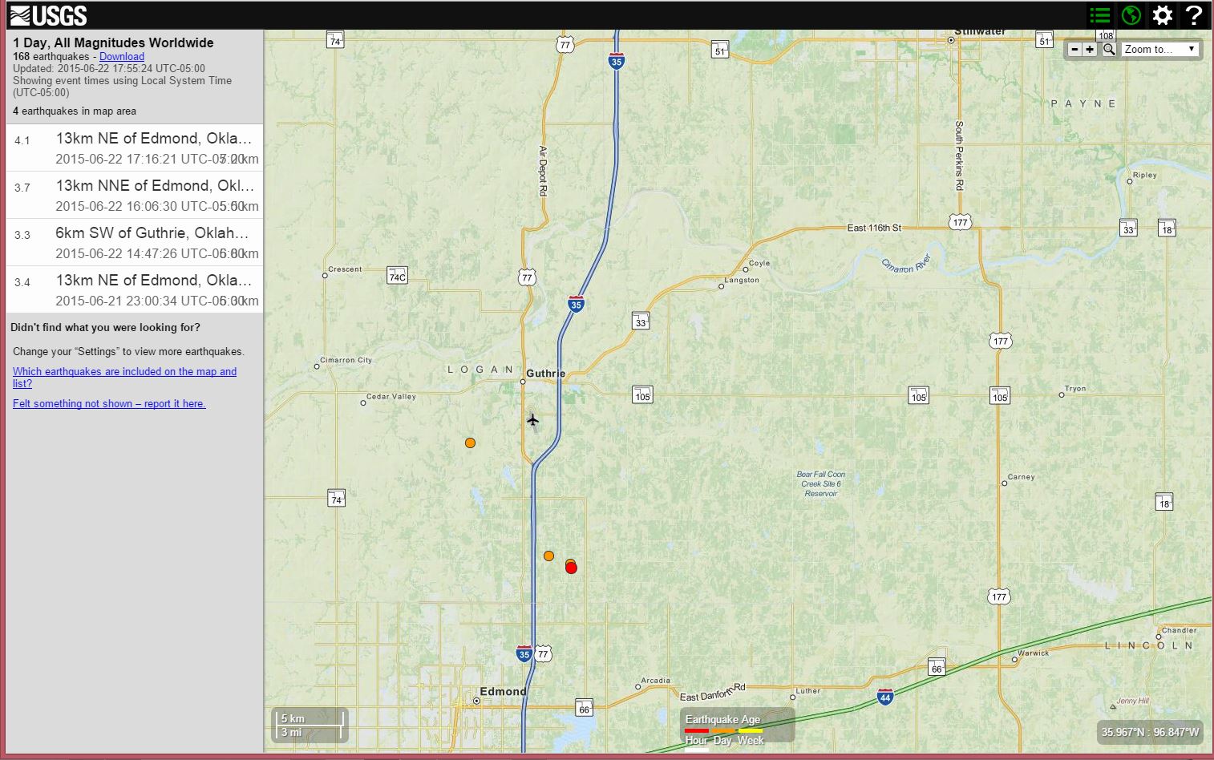Select the 6km SW of Guthrie earthquake
1214x760 pixels.
click(x=135, y=242)
